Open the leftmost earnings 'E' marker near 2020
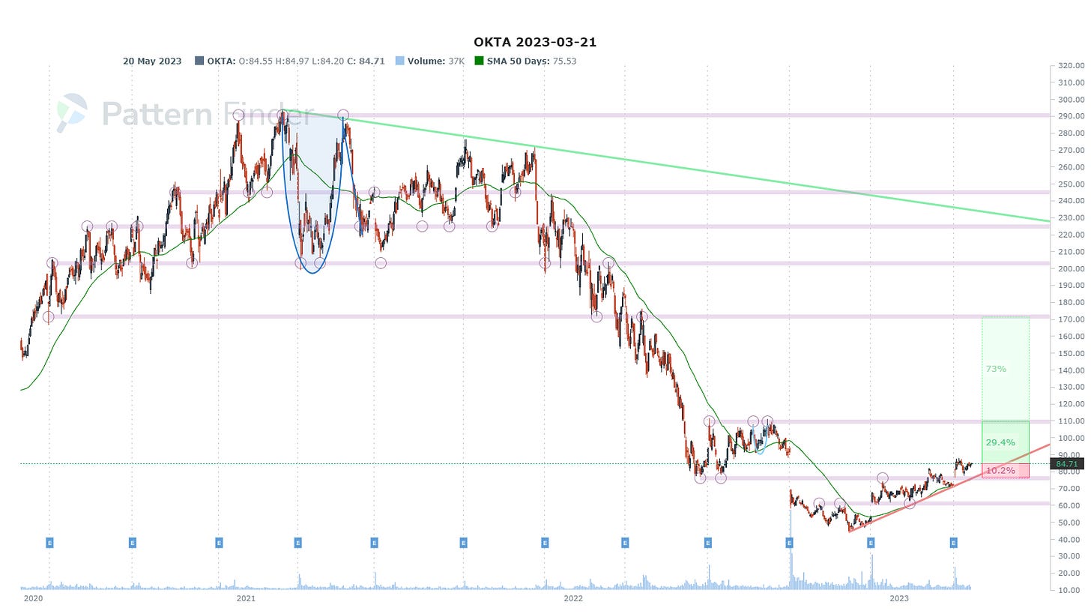 click(49, 542)
